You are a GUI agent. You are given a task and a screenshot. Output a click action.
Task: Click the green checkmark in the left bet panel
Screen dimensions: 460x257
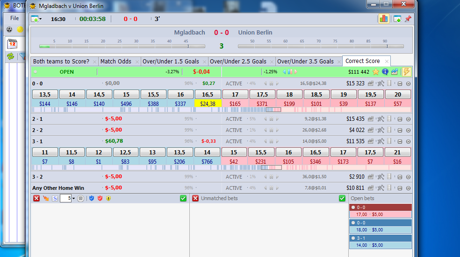point(183,198)
